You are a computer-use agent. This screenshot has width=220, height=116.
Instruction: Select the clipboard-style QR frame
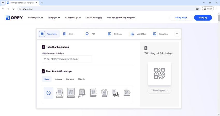pyautogui.click(x=93, y=93)
